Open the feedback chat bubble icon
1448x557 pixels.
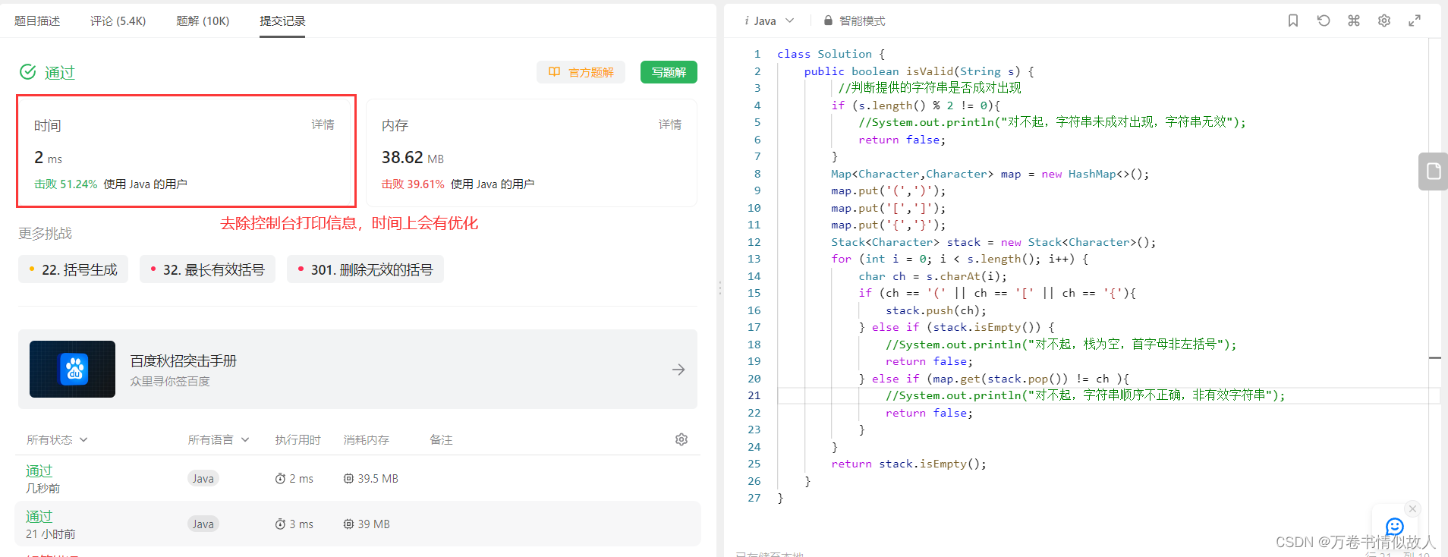(x=1395, y=527)
